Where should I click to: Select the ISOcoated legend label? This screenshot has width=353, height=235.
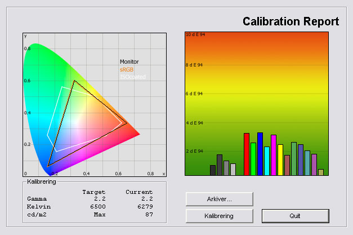(133, 77)
